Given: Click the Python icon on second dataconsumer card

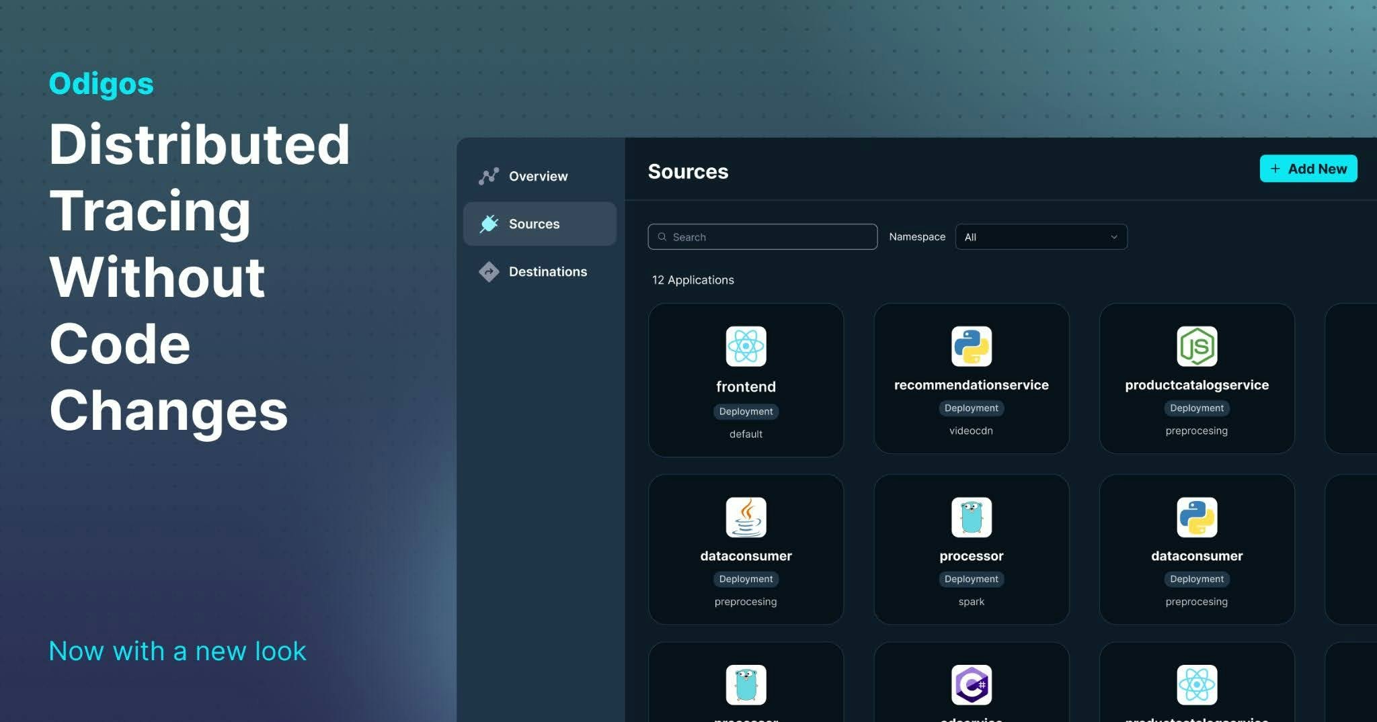Looking at the screenshot, I should click(x=1197, y=517).
